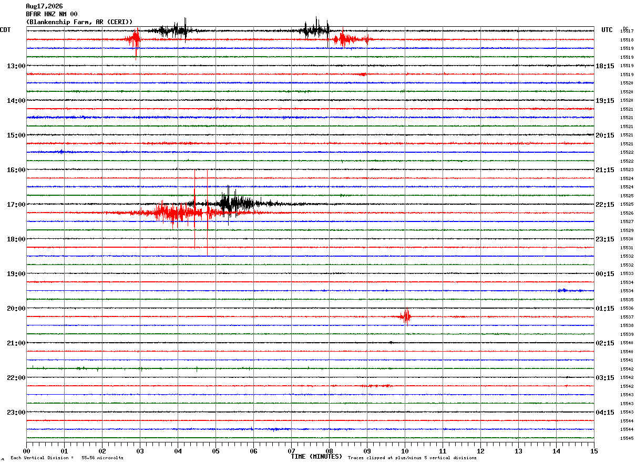This screenshot has height=465, width=636.
Task: Click minute 00 on the time axis
Action: tap(26, 451)
